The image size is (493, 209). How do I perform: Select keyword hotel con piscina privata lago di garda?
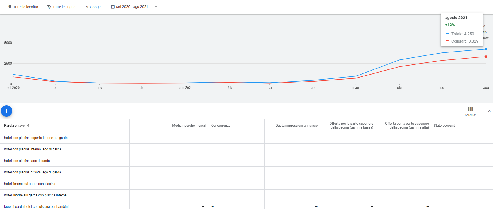point(33,172)
